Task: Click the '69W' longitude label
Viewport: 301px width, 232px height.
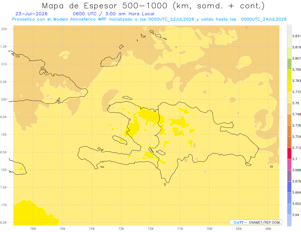Action: tap(239, 229)
